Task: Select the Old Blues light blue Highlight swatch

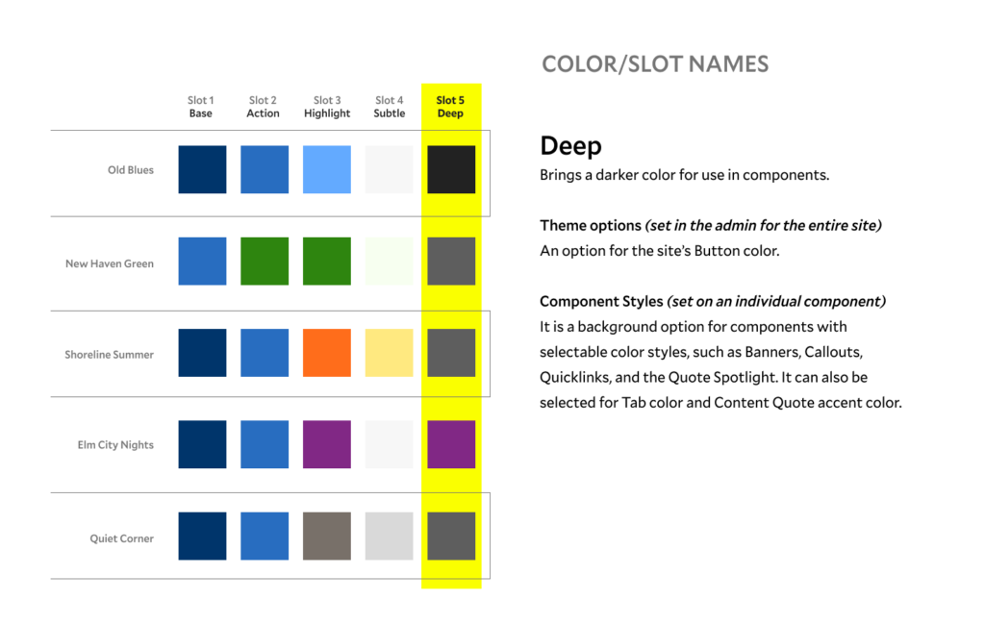Action: tap(327, 169)
